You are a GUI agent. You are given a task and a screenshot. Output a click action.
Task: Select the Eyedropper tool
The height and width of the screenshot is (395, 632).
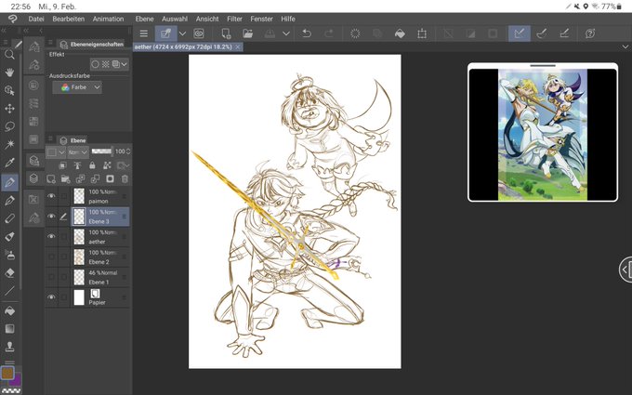coord(9,163)
